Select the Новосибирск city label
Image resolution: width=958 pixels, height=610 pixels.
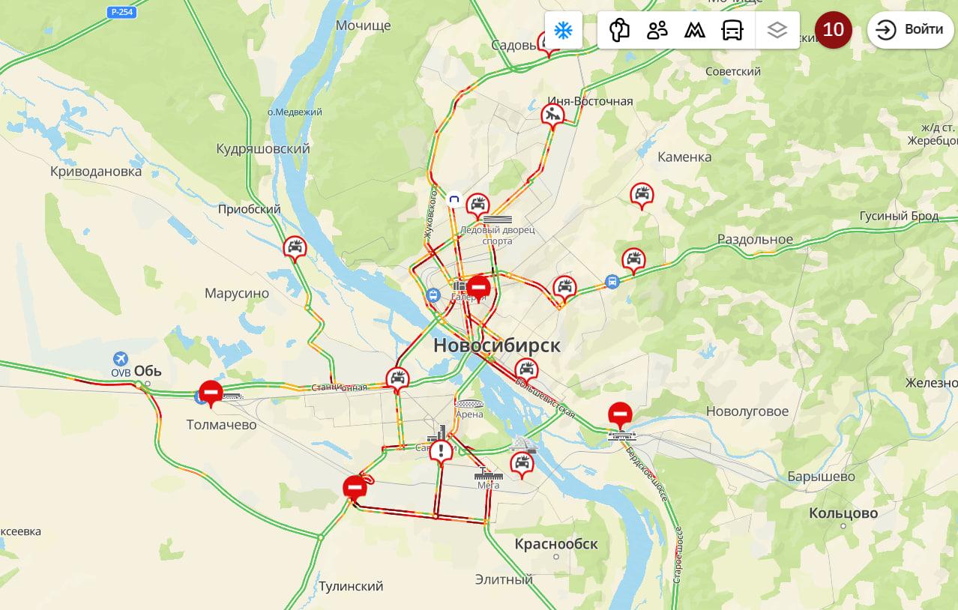click(x=497, y=345)
